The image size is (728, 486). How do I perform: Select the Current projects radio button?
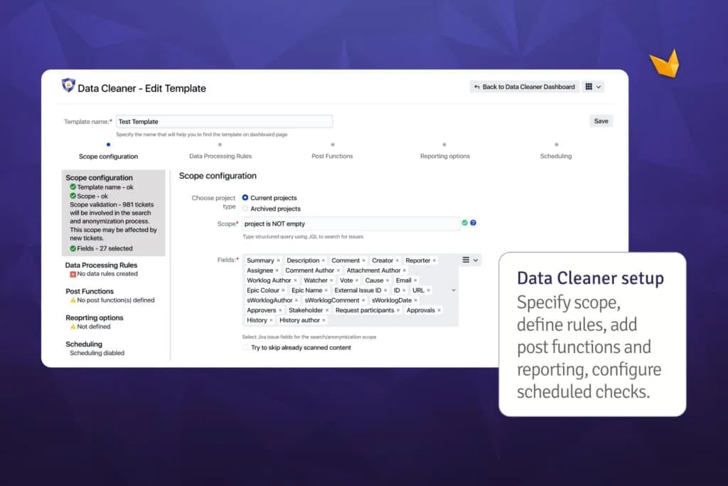click(x=245, y=198)
